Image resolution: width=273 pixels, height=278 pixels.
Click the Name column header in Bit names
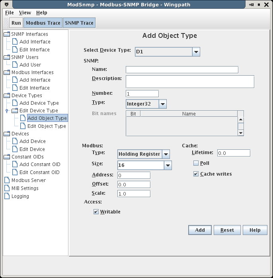tap(189, 114)
